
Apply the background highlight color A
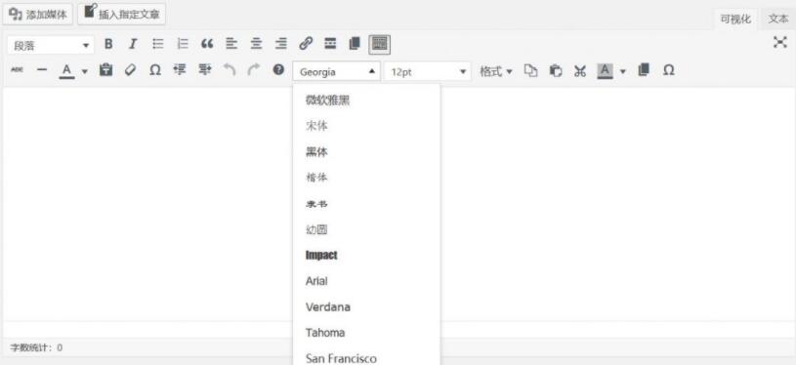point(605,71)
